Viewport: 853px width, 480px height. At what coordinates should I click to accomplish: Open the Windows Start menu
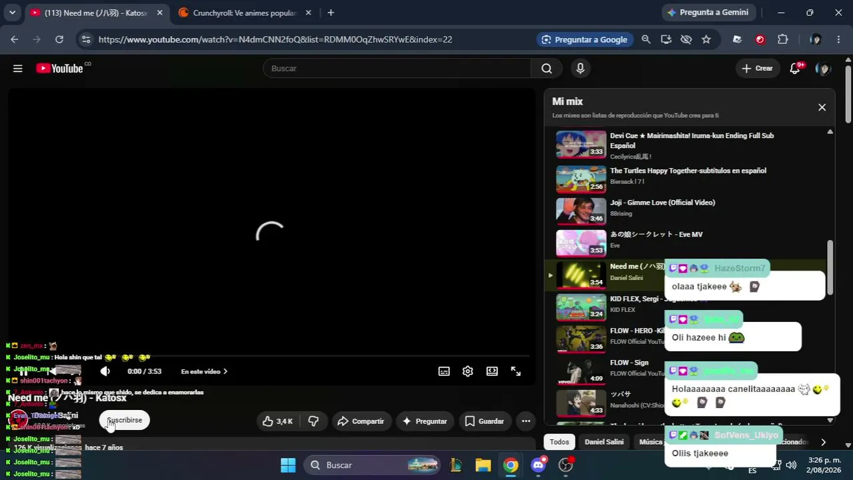point(288,465)
